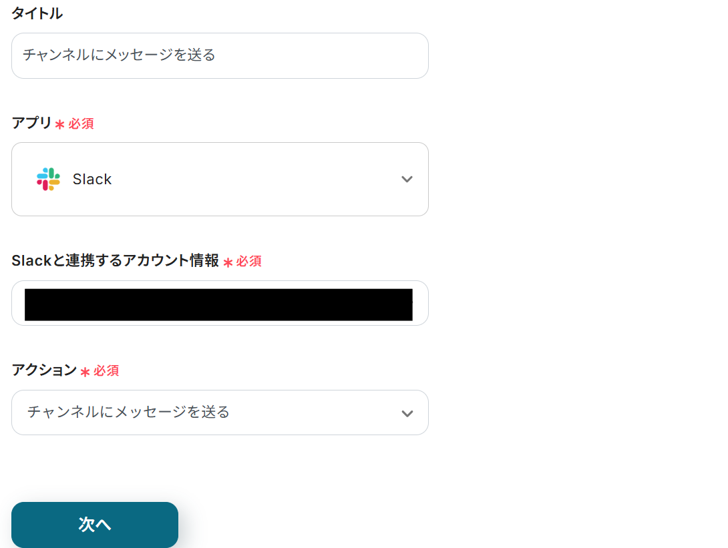Viewport: 728px width, 548px height.
Task: Click the Slack logo icon
Action: point(48,179)
